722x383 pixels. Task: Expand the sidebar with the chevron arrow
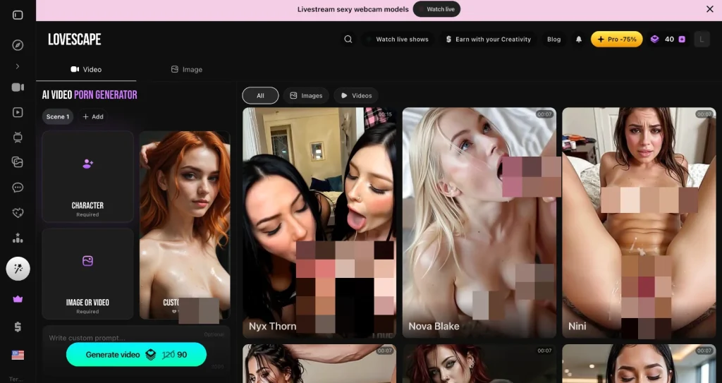click(x=18, y=66)
